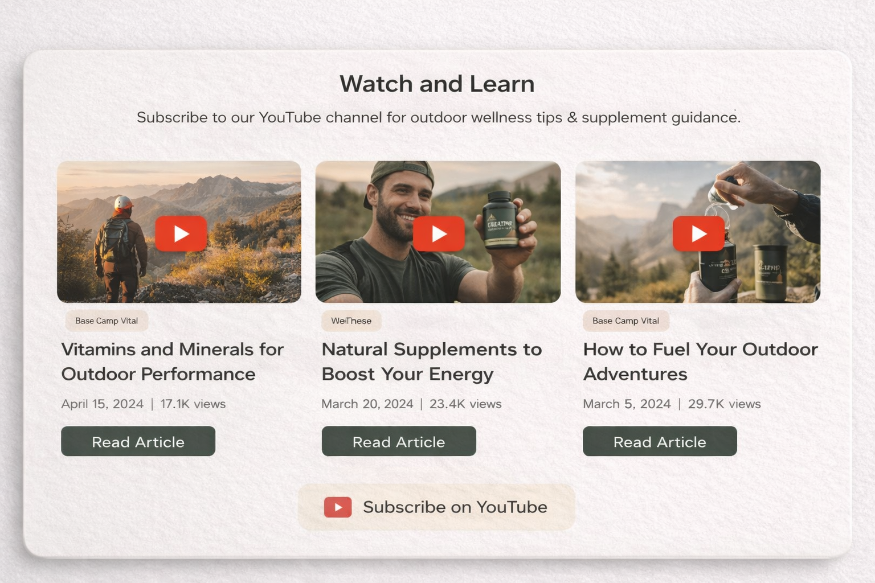Play the Natural Supplements video
Screen dimensions: 875x583
[438, 233]
